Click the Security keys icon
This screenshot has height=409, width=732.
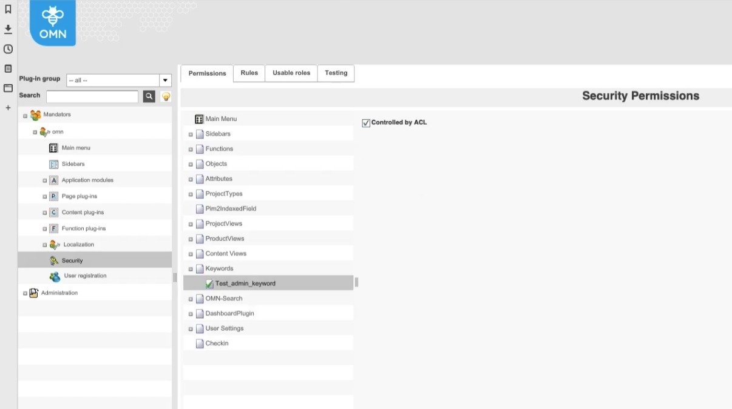tap(54, 261)
